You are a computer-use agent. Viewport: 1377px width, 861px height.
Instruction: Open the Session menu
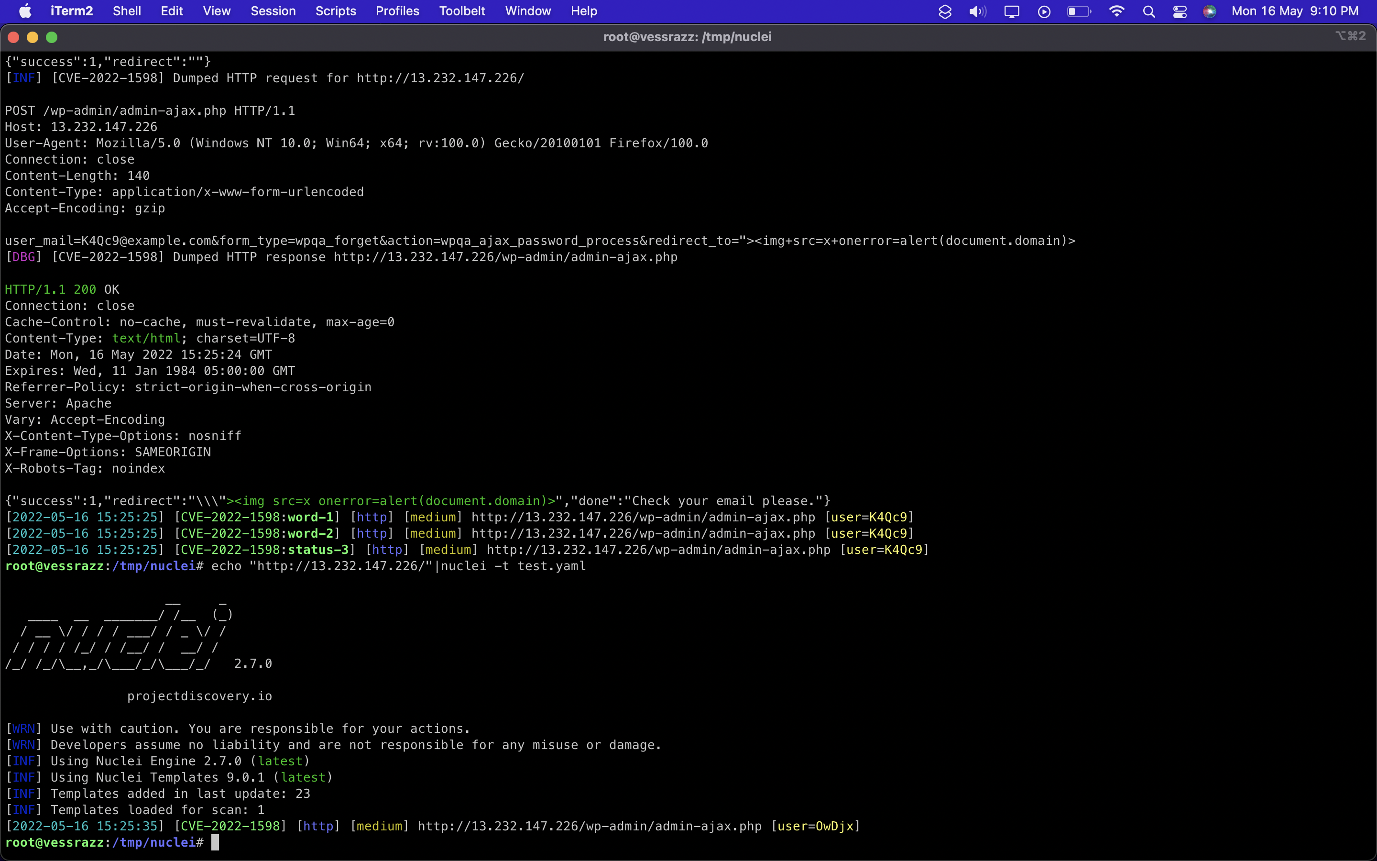pos(273,11)
